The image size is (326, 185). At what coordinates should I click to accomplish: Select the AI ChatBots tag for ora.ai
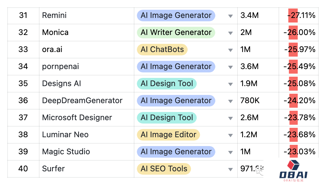(162, 50)
